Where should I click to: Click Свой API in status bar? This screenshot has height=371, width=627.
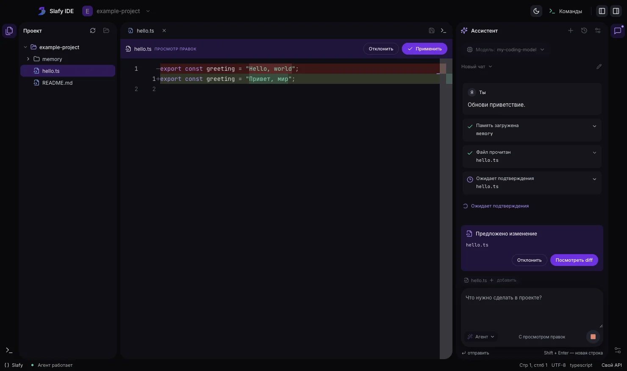pos(611,365)
